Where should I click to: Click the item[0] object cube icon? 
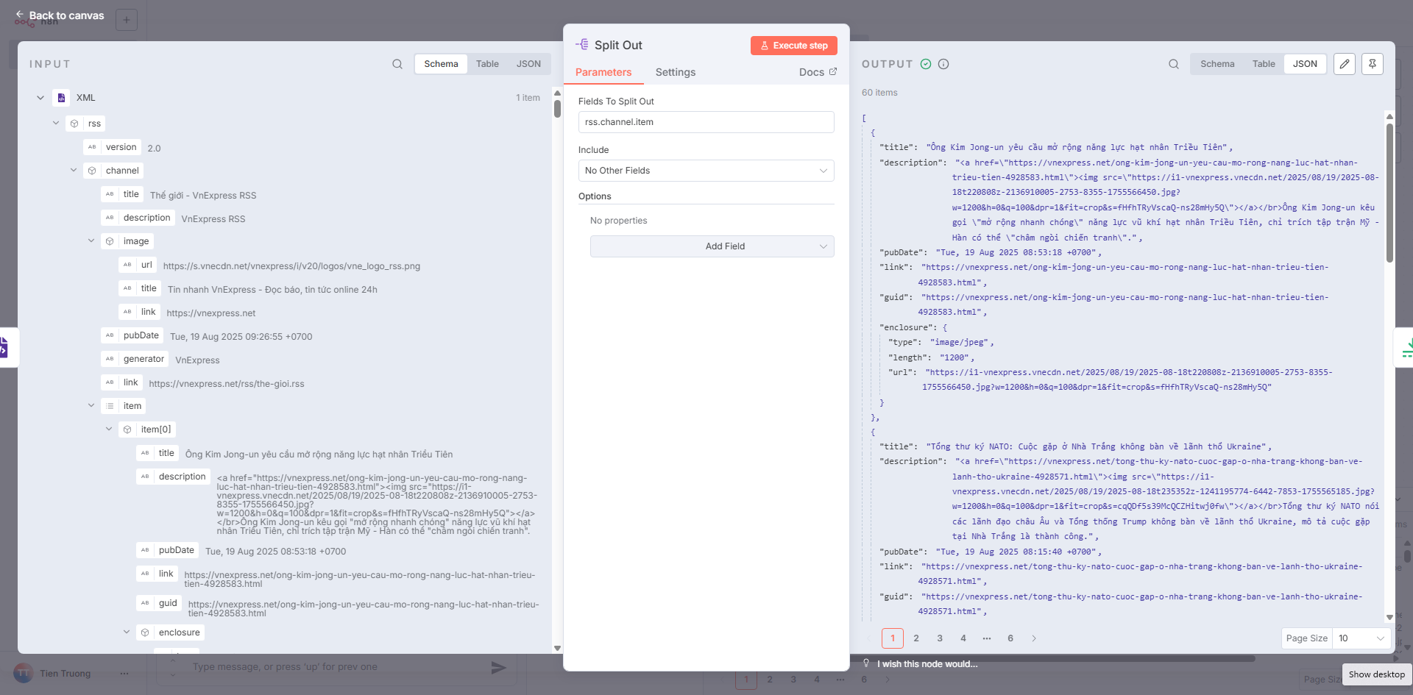(127, 430)
